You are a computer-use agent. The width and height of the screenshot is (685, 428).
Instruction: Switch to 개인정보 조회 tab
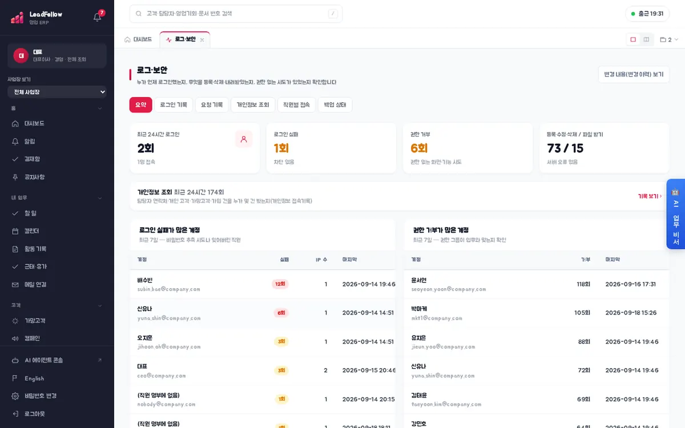click(x=253, y=105)
